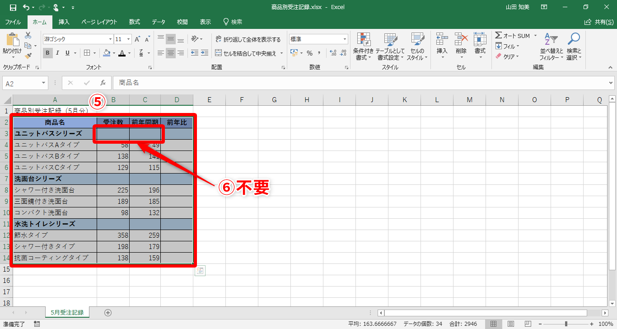Image resolution: width=617 pixels, height=329 pixels.
Task: Click the zoom slider handle
Action: point(566,324)
